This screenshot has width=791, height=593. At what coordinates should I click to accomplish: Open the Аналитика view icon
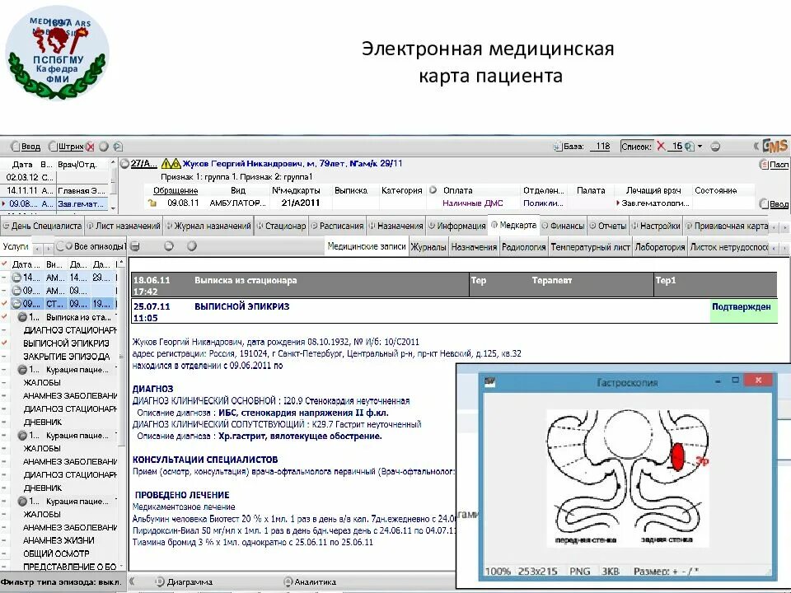(x=288, y=581)
